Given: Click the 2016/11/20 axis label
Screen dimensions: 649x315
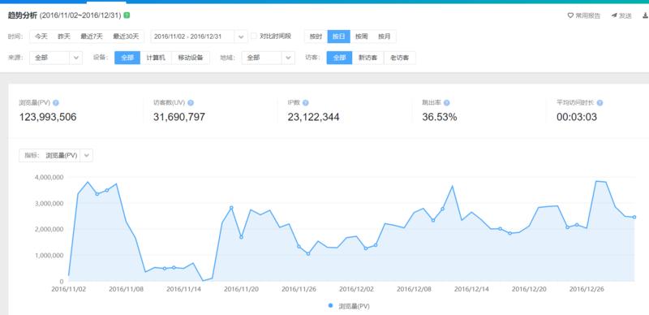Looking at the screenshot, I should [x=241, y=289].
